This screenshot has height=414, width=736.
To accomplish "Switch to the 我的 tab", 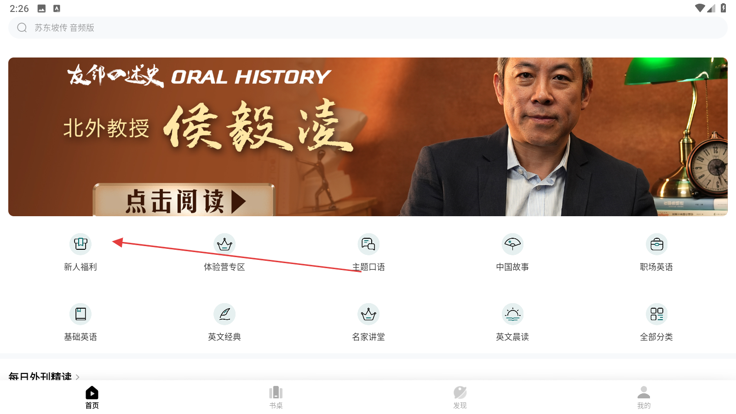I will (644, 397).
